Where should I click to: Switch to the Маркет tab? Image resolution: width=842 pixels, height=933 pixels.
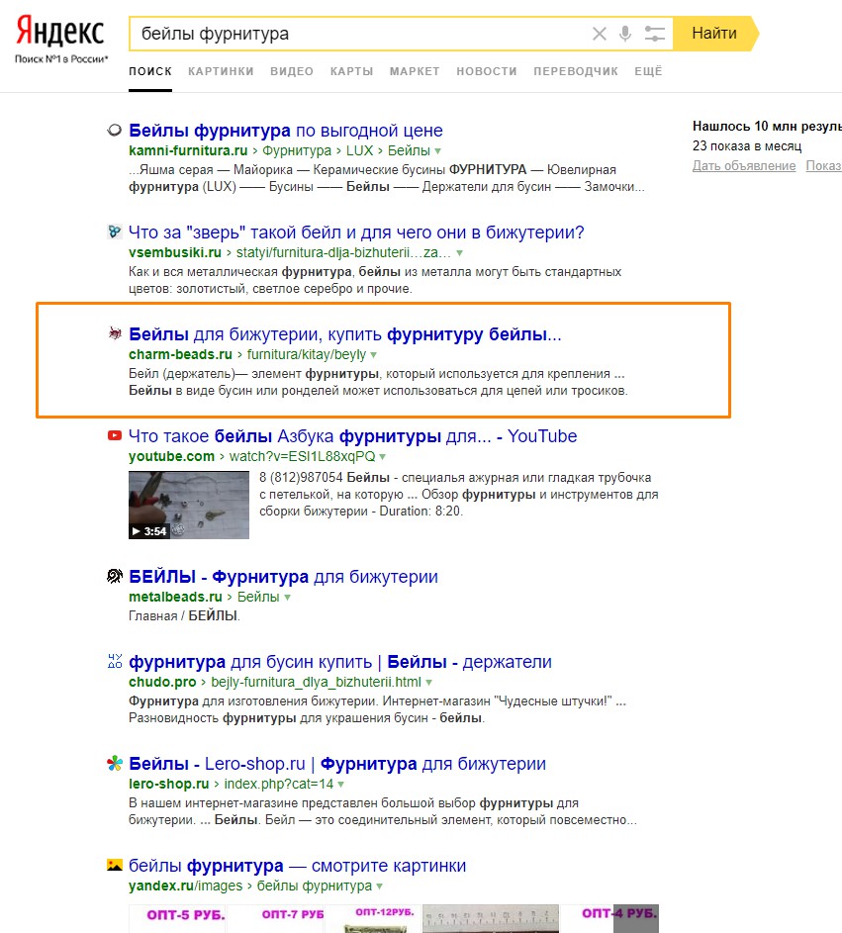415,71
